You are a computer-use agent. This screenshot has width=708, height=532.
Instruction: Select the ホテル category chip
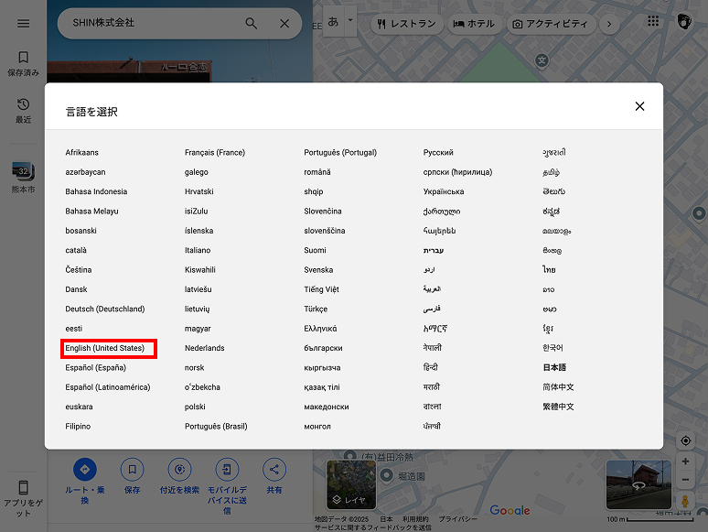[474, 24]
